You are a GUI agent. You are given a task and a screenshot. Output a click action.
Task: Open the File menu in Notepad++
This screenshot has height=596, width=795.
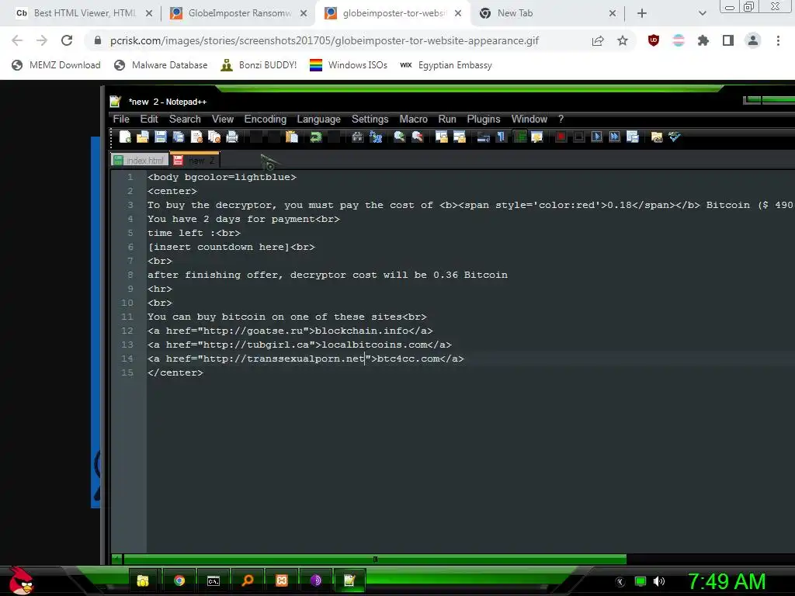(x=121, y=119)
